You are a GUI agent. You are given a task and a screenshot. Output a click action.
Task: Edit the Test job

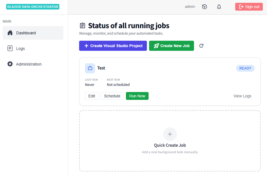click(x=91, y=96)
